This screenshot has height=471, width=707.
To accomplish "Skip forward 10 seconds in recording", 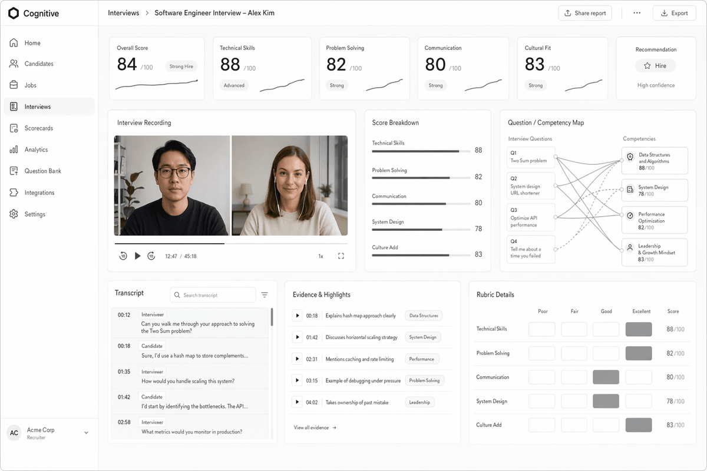I will click(151, 256).
